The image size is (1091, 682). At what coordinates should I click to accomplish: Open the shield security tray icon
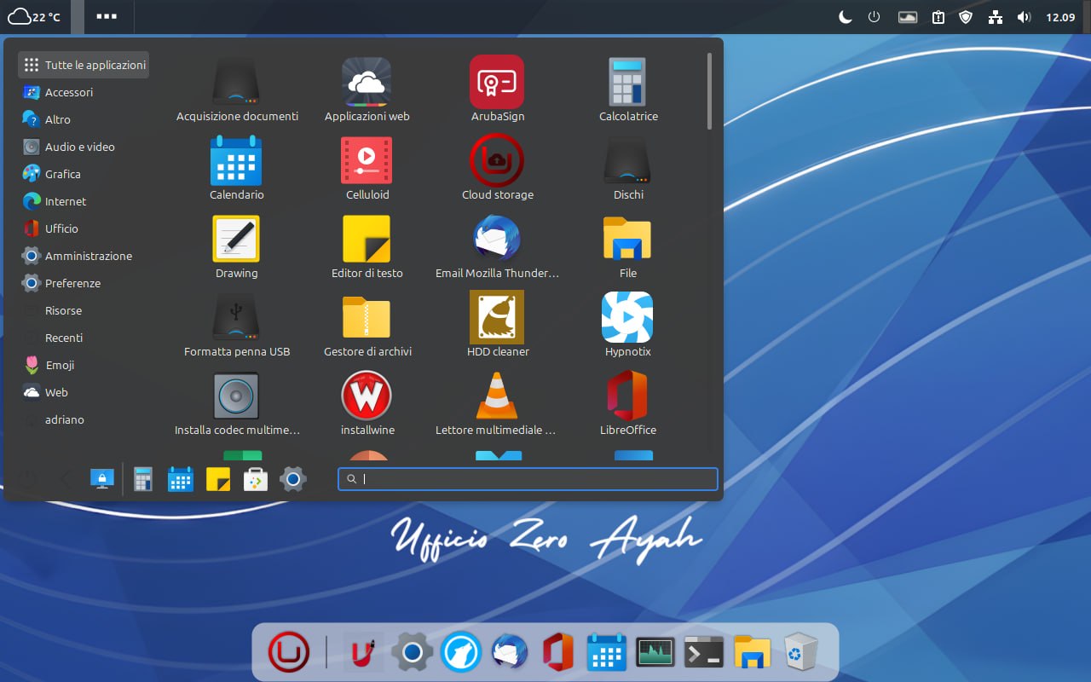pyautogui.click(x=966, y=17)
